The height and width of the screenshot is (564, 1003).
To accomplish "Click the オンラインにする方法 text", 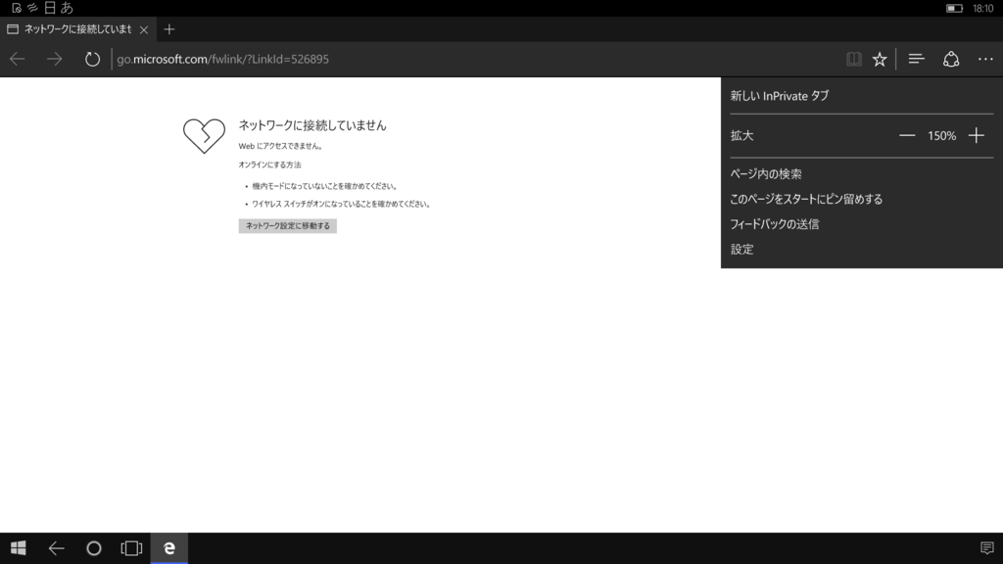I will (x=269, y=164).
